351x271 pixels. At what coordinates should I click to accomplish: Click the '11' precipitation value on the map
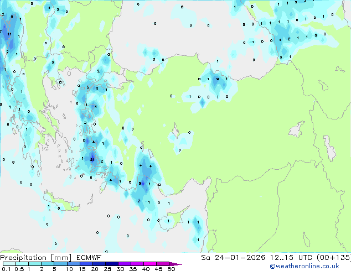click(9, 34)
